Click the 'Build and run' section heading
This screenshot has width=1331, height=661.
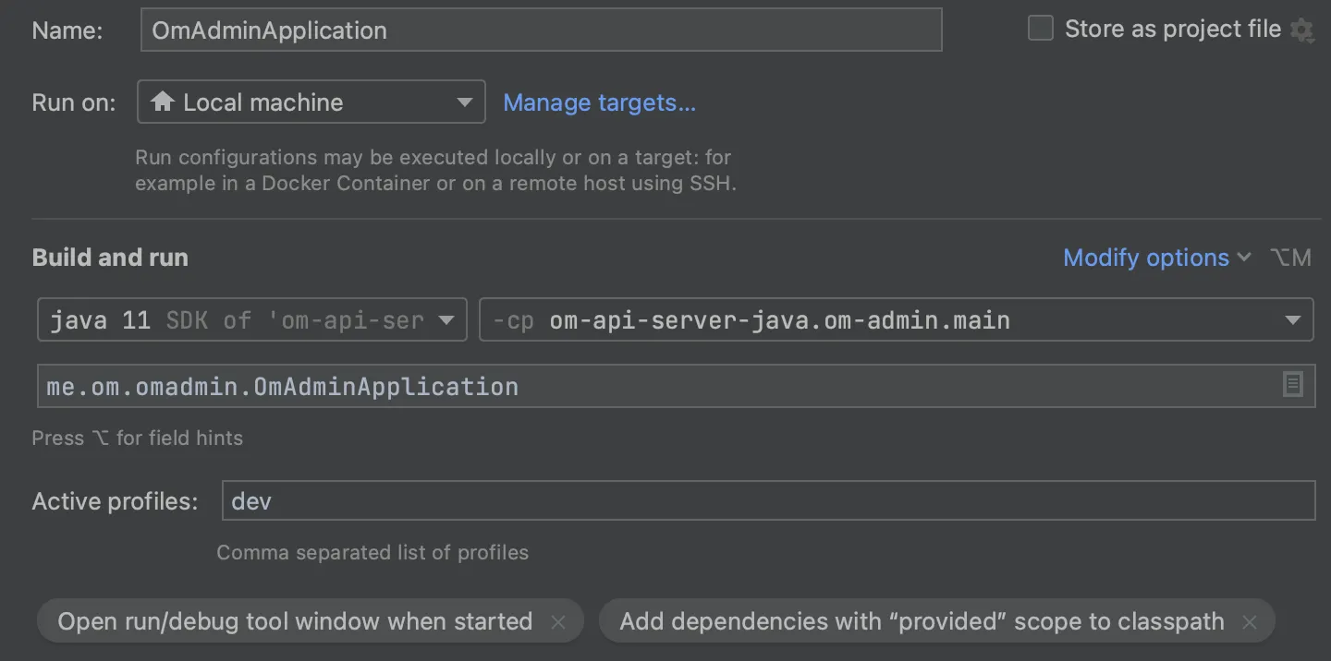pyautogui.click(x=110, y=258)
